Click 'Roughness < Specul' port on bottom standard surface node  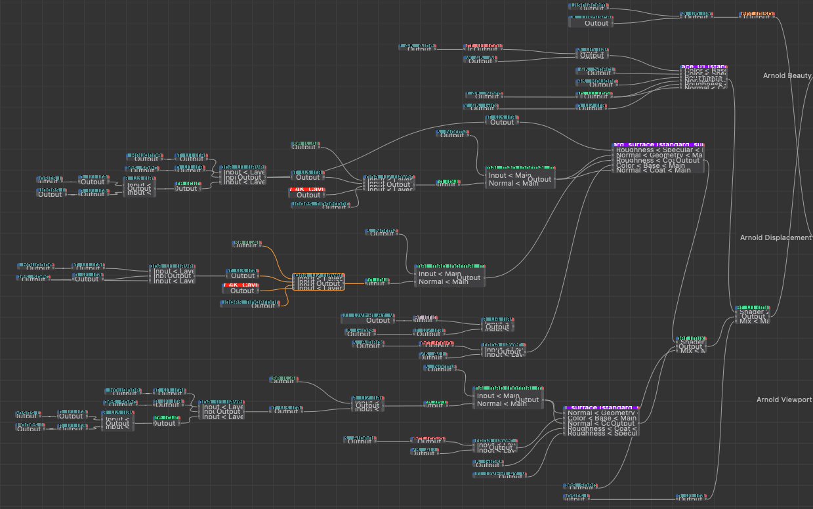click(x=602, y=434)
